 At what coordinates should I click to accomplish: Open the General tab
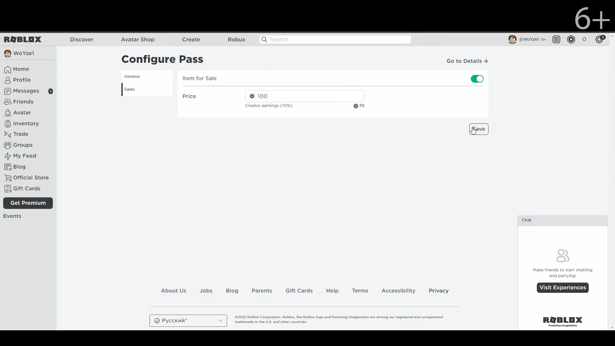click(147, 77)
